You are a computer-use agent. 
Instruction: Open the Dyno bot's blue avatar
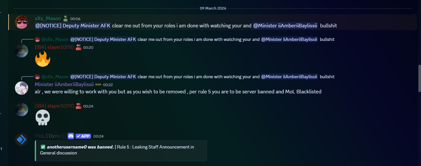[22, 140]
